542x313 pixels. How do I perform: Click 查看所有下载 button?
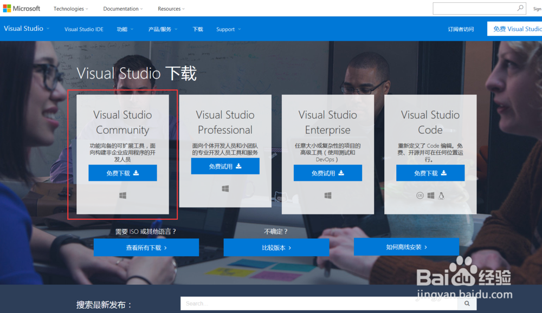click(146, 247)
